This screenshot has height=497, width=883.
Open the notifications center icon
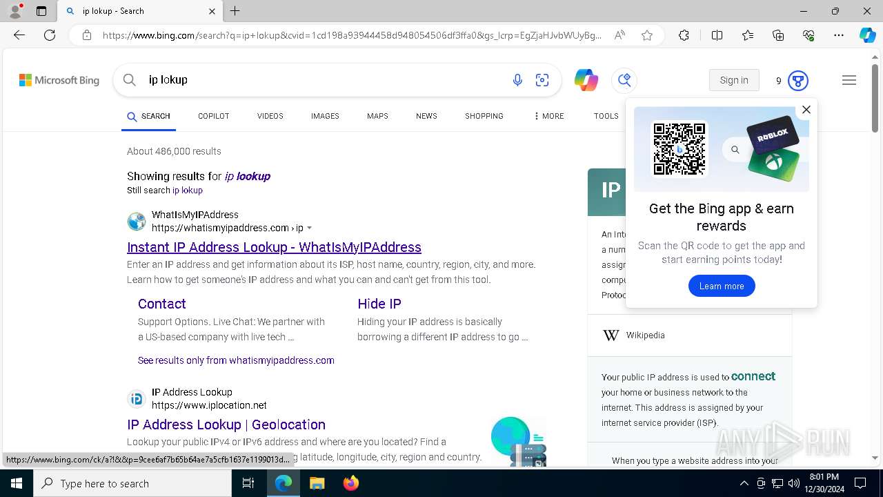click(860, 483)
